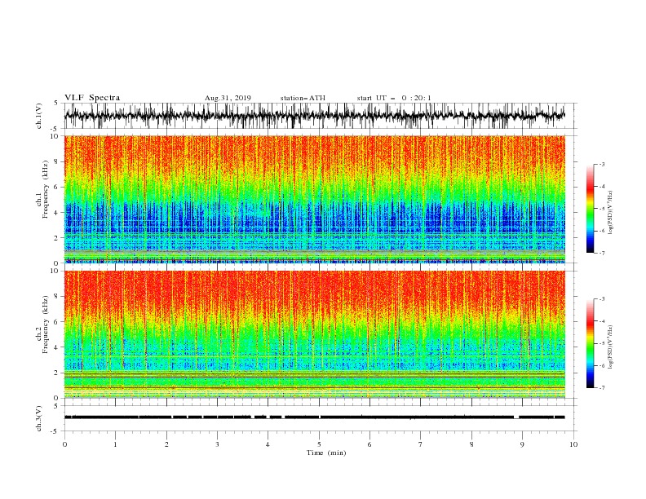Click the "ch.1 Frequency (kHz)" axis label
Viewport: 646px width, 499px height.
click(x=42, y=190)
